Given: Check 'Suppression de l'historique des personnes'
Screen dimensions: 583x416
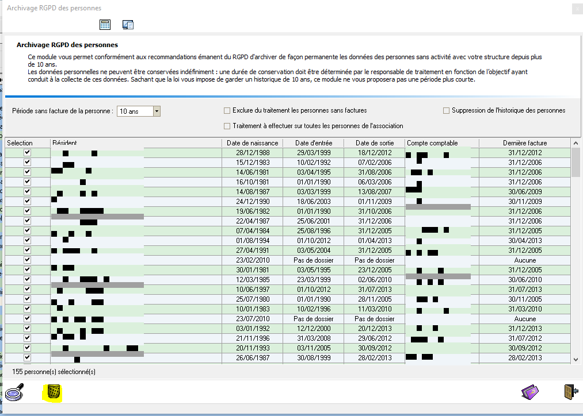Looking at the screenshot, I should pos(446,110).
